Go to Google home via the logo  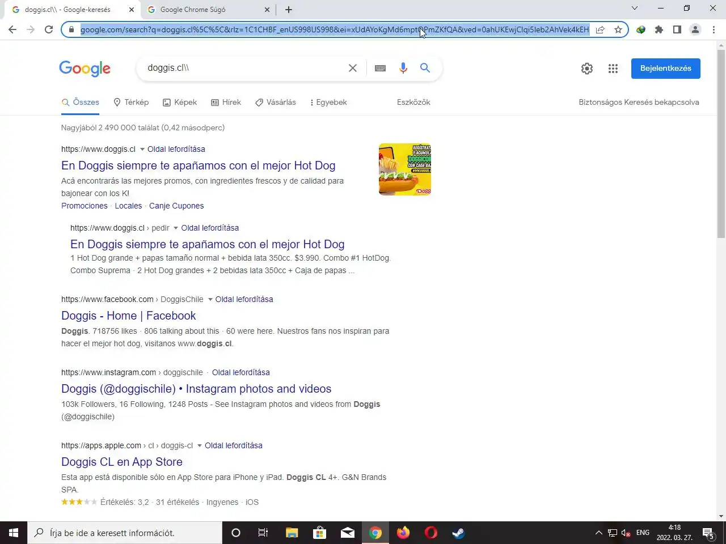click(x=85, y=69)
